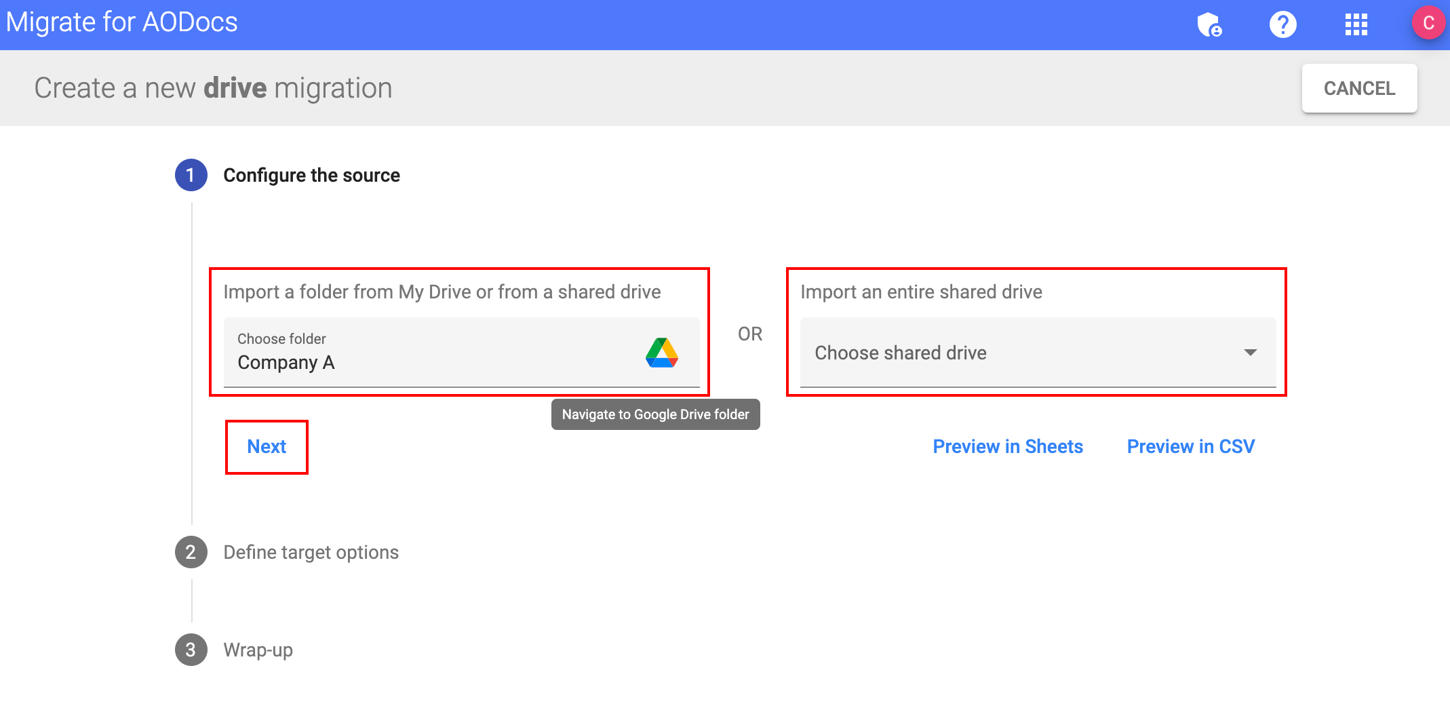Click the shared drive dropdown arrow
The width and height of the screenshot is (1450, 708).
pyautogui.click(x=1250, y=353)
